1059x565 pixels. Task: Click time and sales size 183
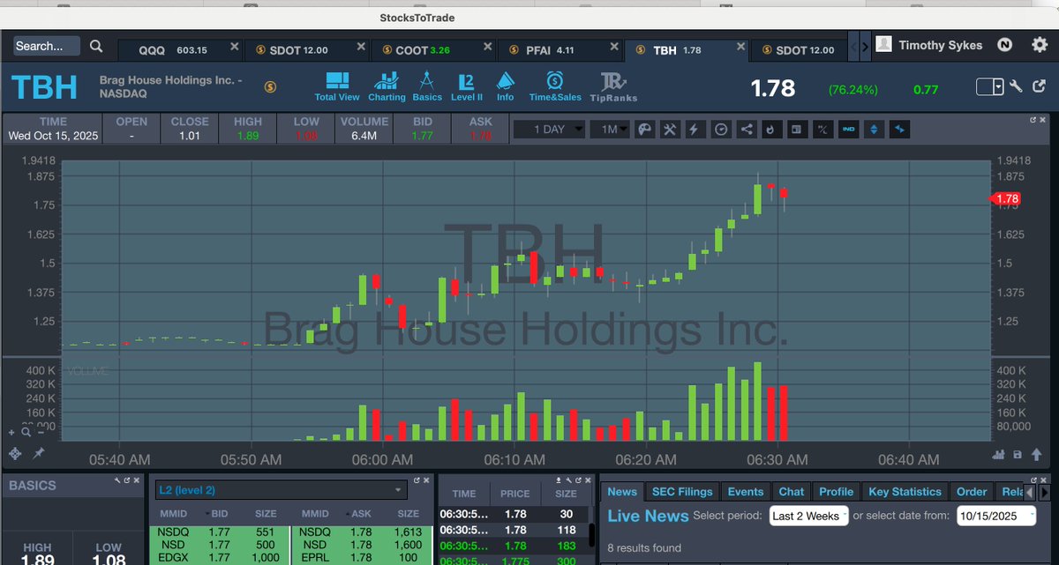point(567,546)
